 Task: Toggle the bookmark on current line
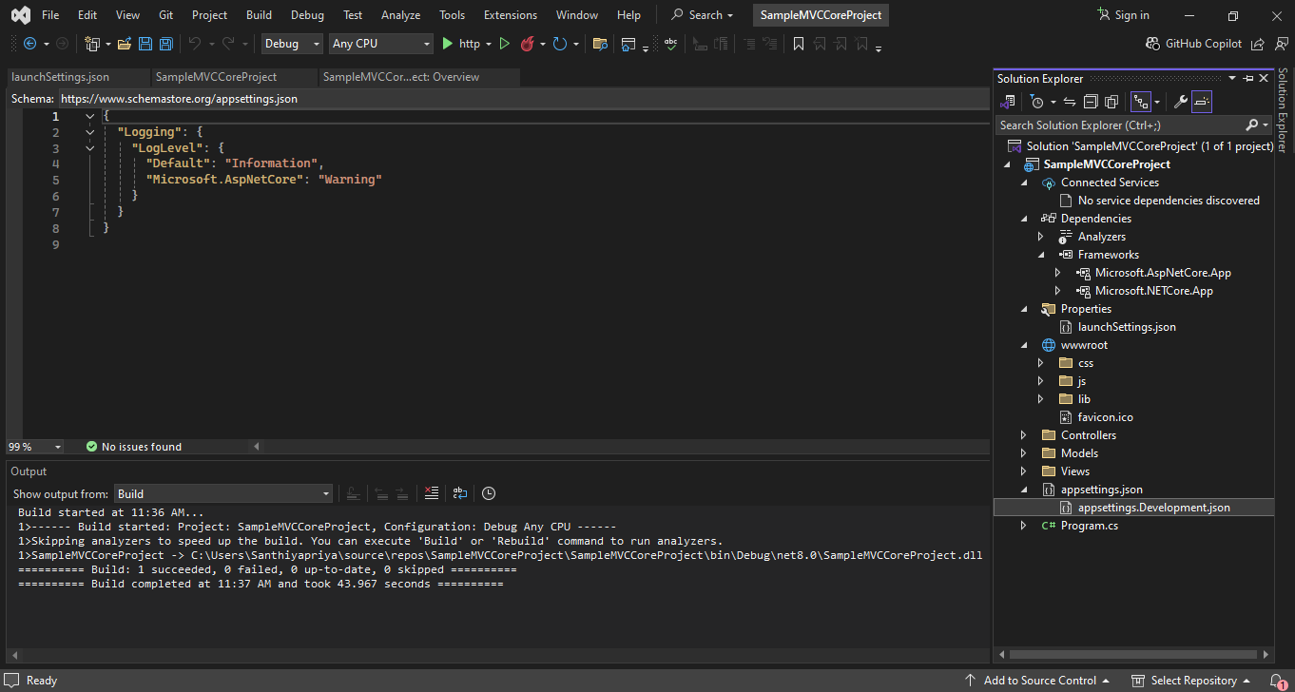[x=799, y=44]
